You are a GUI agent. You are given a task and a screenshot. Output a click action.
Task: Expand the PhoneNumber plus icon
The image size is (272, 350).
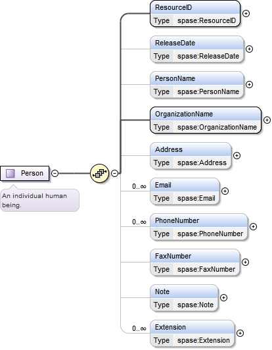click(x=253, y=226)
